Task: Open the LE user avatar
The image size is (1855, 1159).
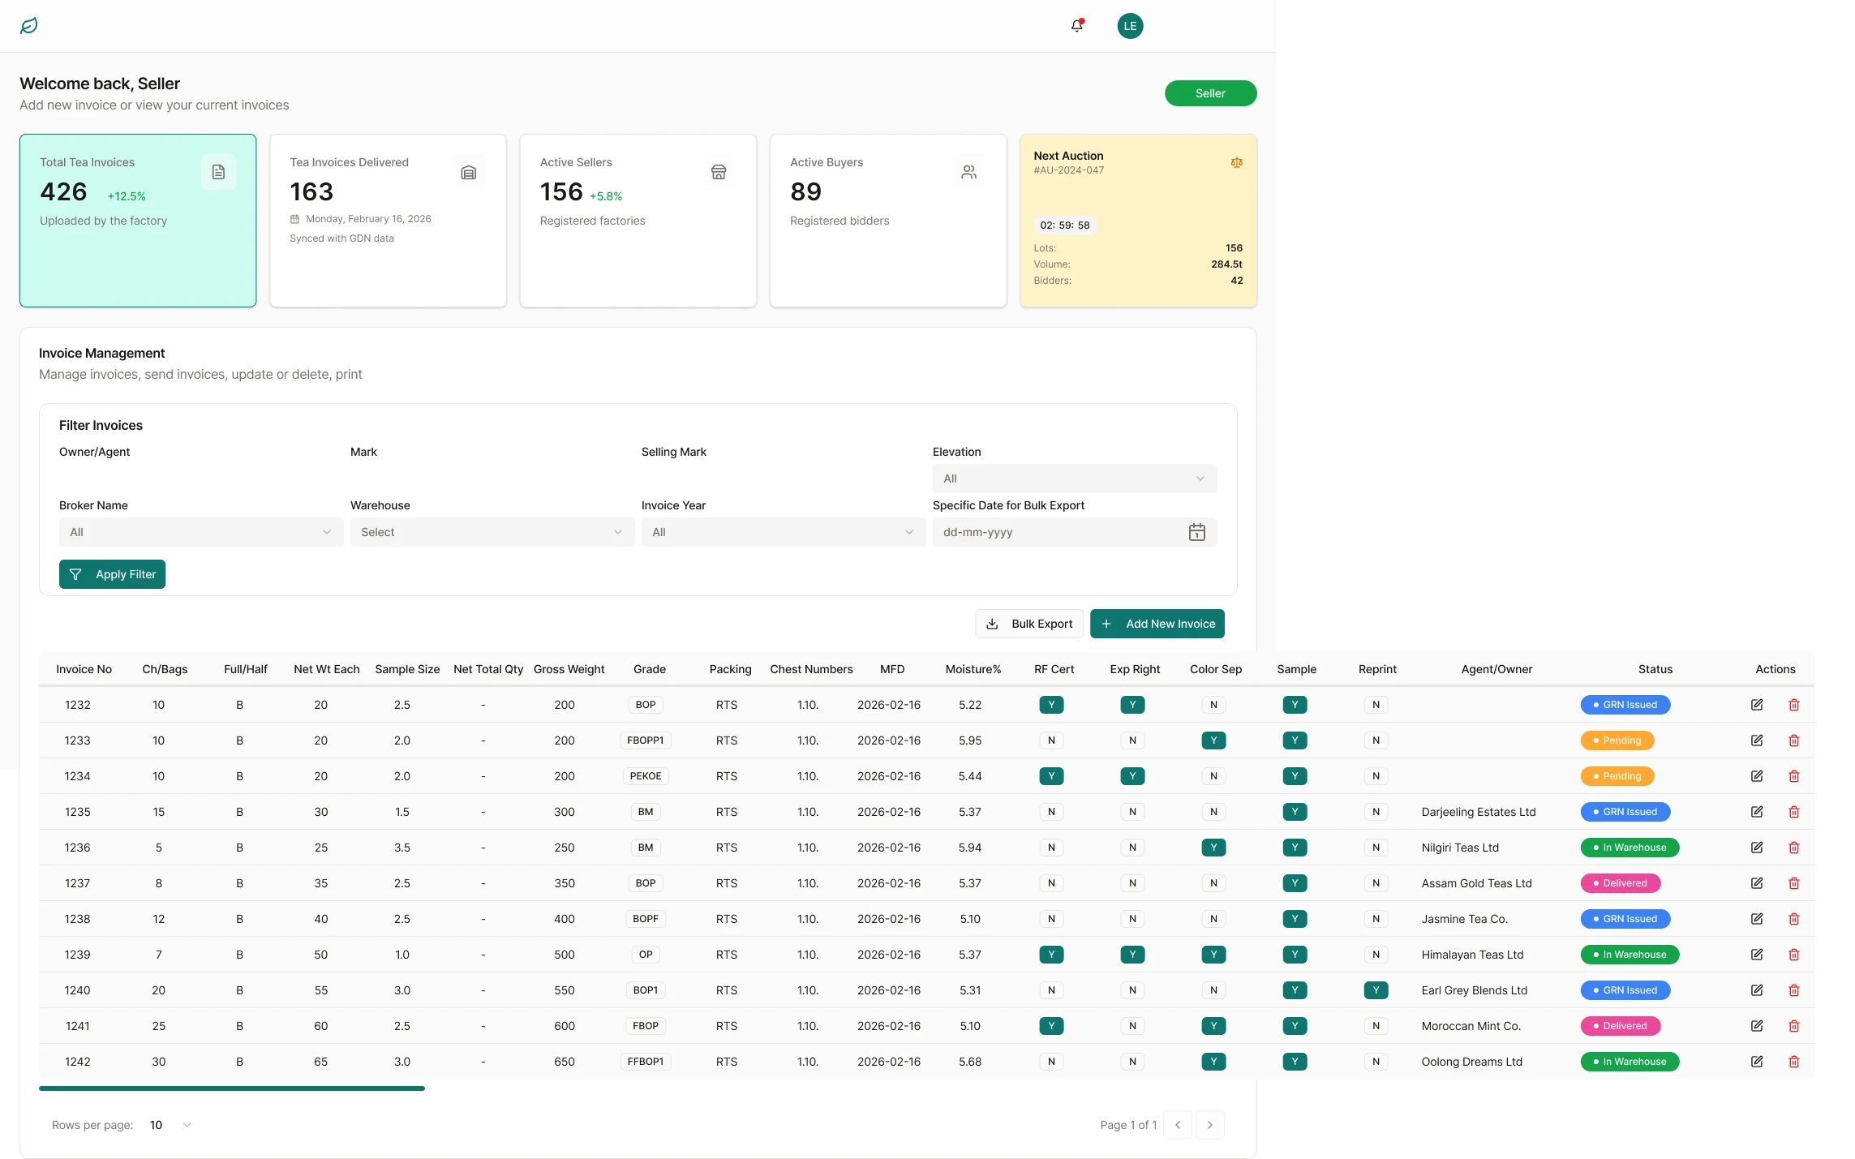Action: (1130, 26)
